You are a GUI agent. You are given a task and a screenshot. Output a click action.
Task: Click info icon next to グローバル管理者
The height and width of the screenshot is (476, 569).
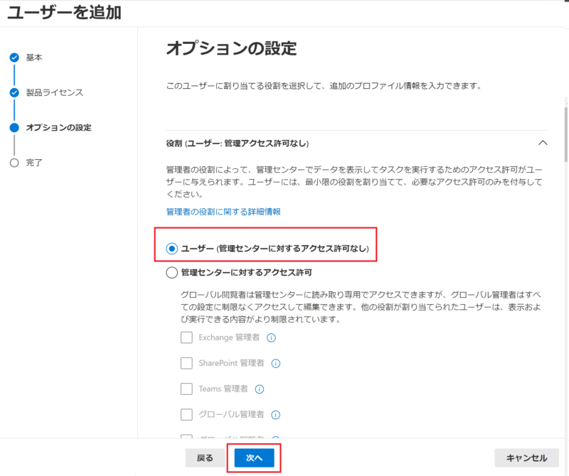pyautogui.click(x=276, y=414)
